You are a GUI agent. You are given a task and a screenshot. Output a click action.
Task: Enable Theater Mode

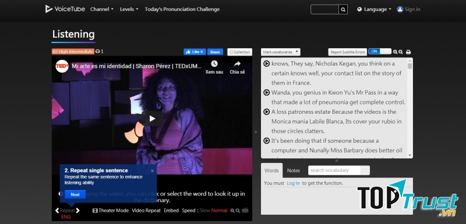click(x=111, y=211)
